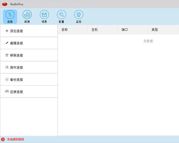Click the 端口 column header
This screenshot has width=179, height=143.
(x=133, y=30)
